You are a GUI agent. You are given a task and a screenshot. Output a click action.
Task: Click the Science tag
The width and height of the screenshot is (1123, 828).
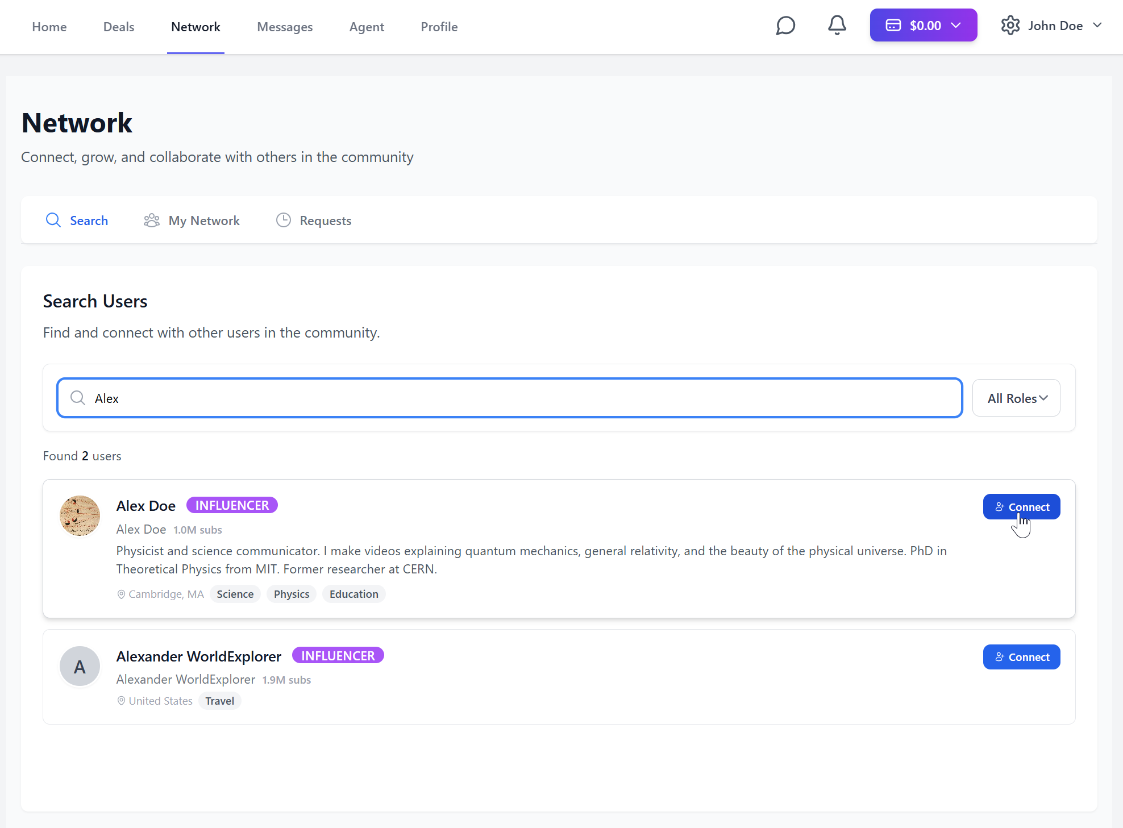[235, 594]
